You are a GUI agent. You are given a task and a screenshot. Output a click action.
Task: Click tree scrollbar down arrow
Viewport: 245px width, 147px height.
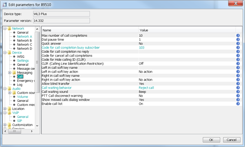37,126
